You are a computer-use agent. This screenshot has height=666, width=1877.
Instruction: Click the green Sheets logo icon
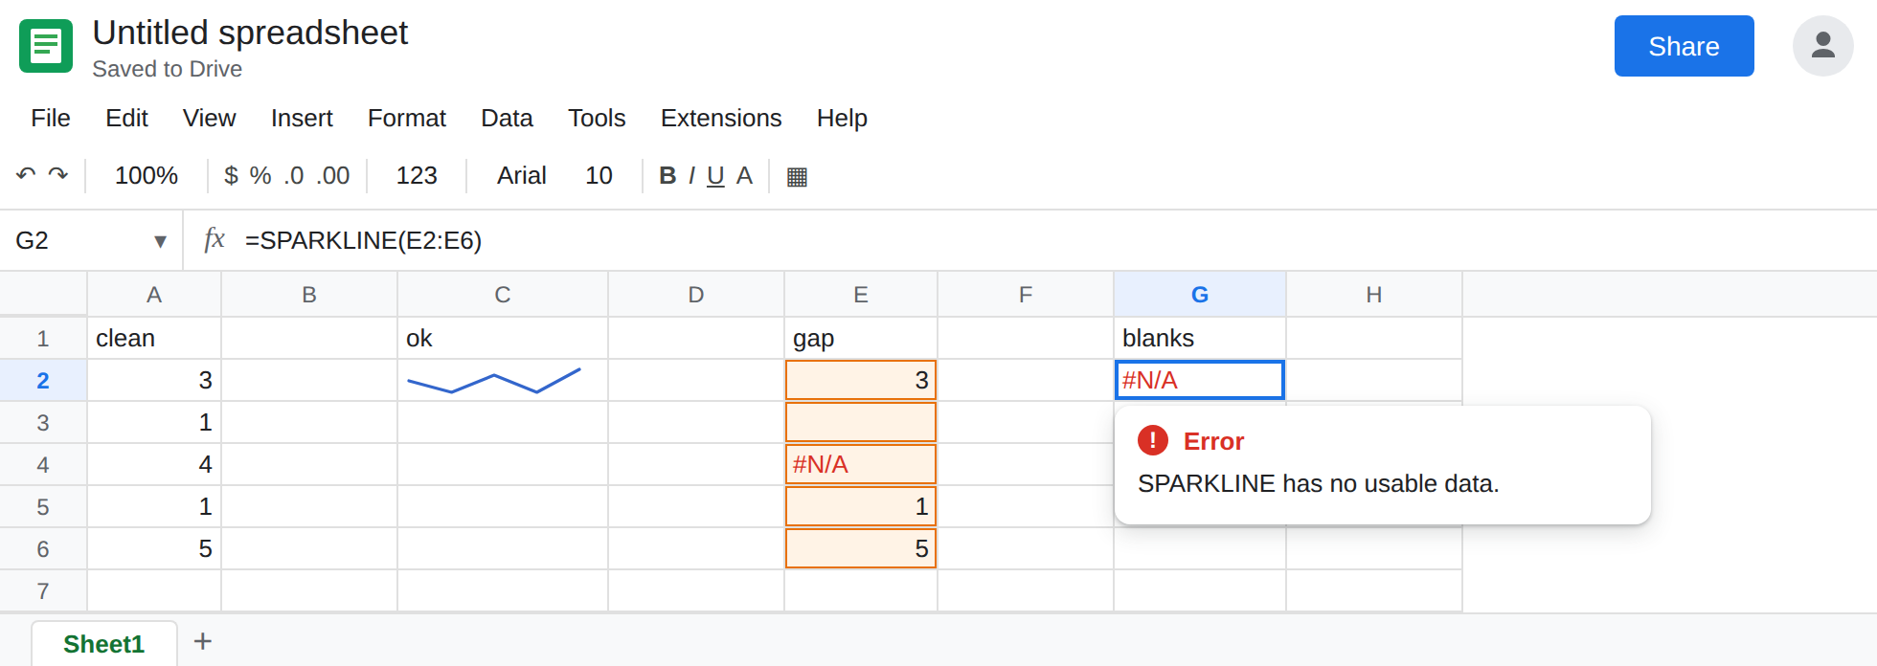46,46
